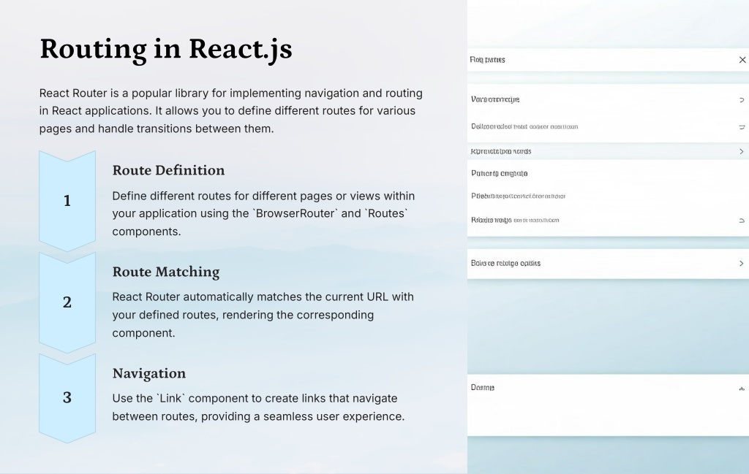Click the step 1 arrow marker

tap(67, 201)
